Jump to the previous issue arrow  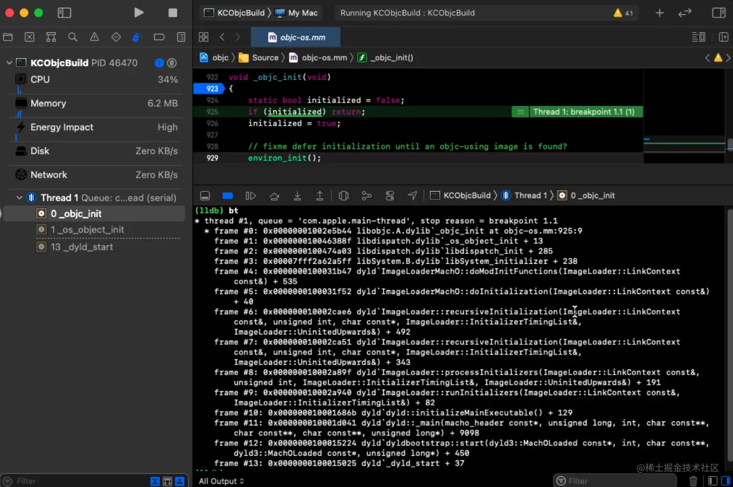(x=707, y=57)
